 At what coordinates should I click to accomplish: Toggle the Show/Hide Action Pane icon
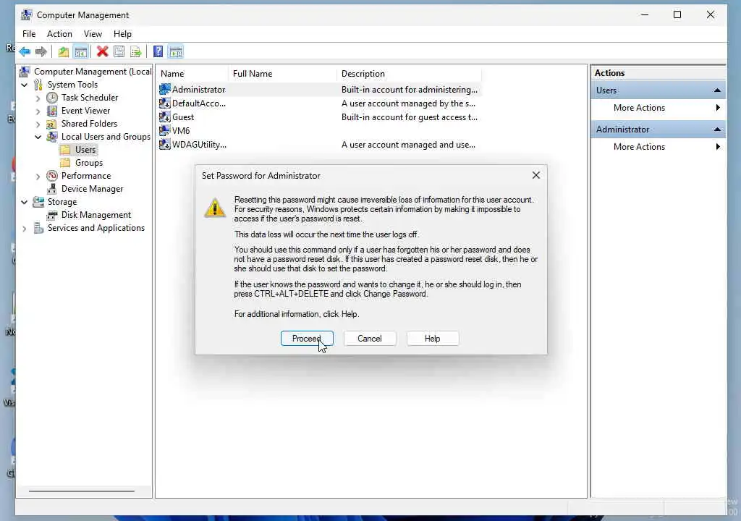pos(176,51)
